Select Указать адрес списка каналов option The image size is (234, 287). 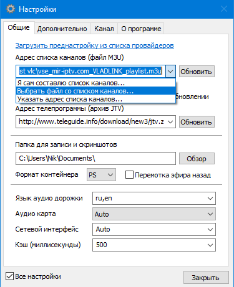pos(95,99)
